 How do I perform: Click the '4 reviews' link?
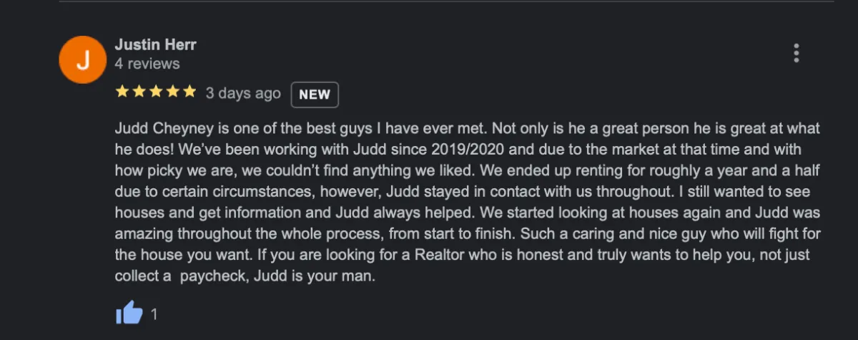click(x=147, y=64)
